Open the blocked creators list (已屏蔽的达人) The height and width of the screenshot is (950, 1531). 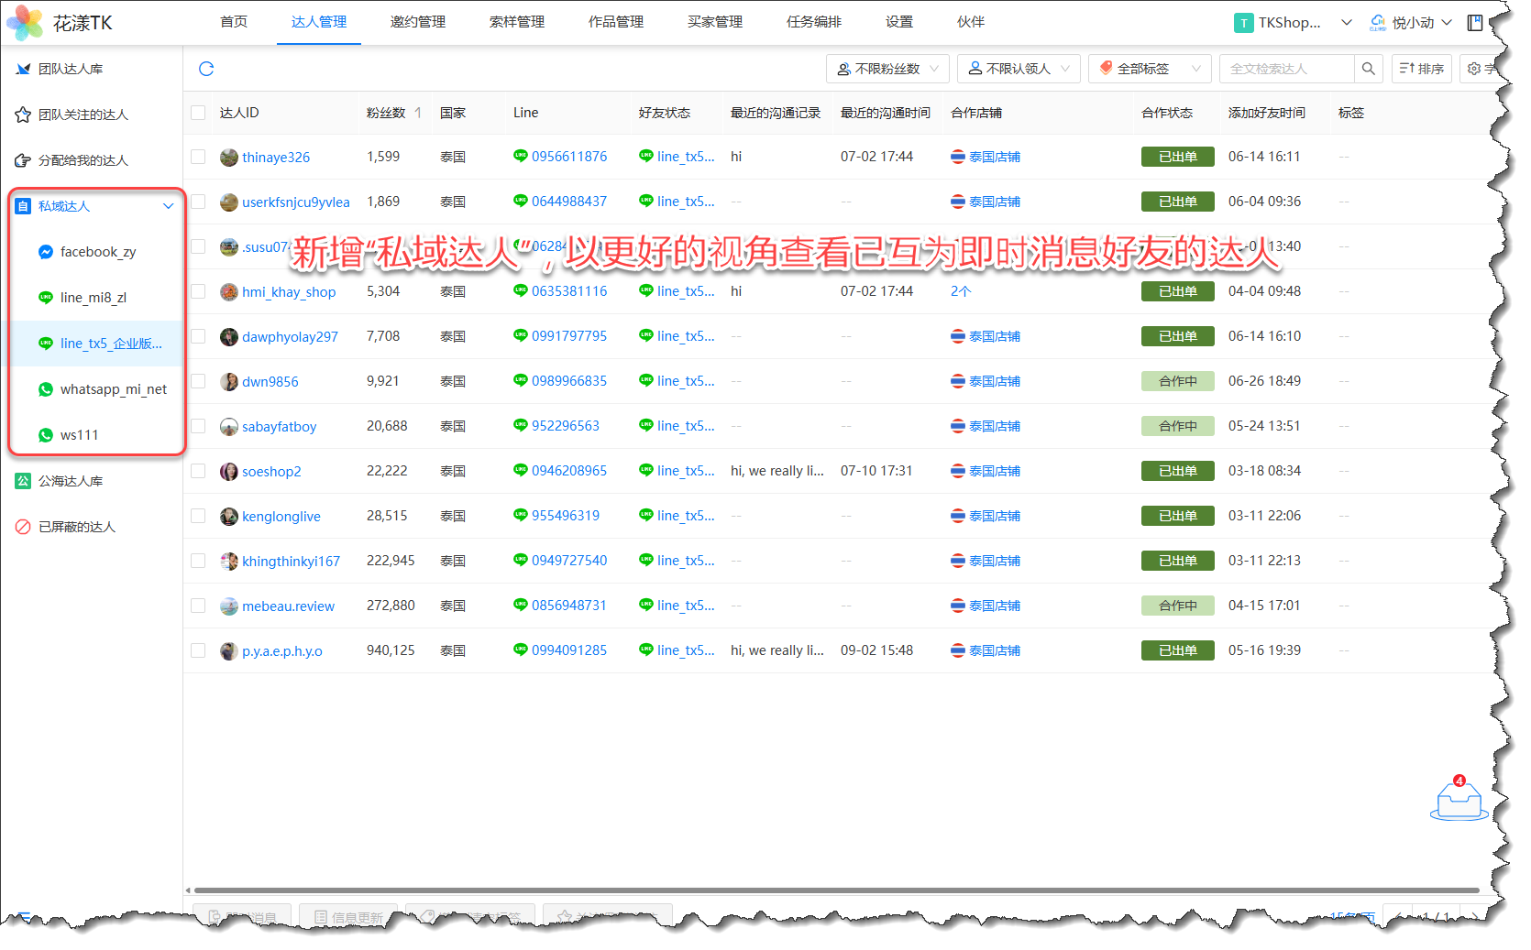[x=77, y=527]
